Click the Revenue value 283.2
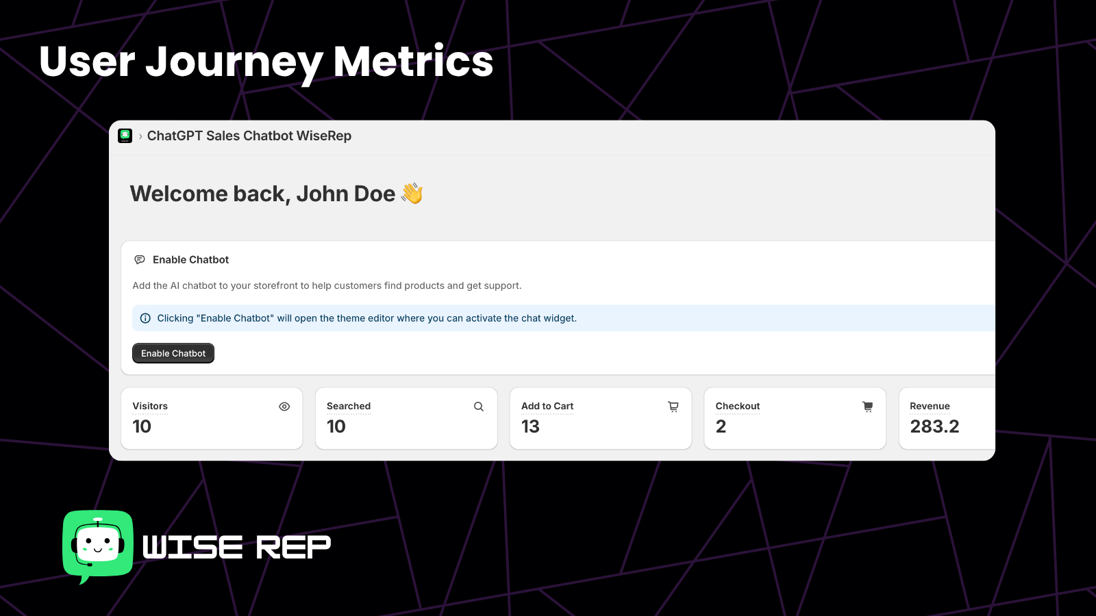 click(934, 426)
